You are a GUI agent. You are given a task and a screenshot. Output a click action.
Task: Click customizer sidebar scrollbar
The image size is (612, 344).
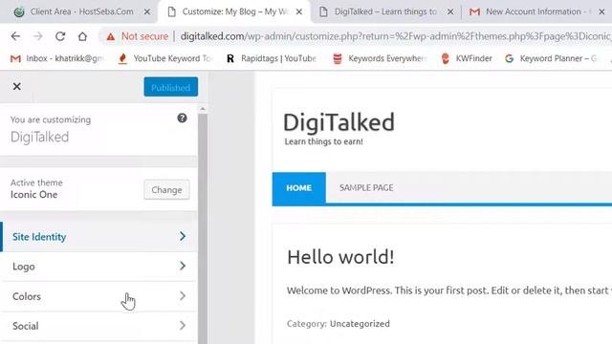pyautogui.click(x=203, y=229)
